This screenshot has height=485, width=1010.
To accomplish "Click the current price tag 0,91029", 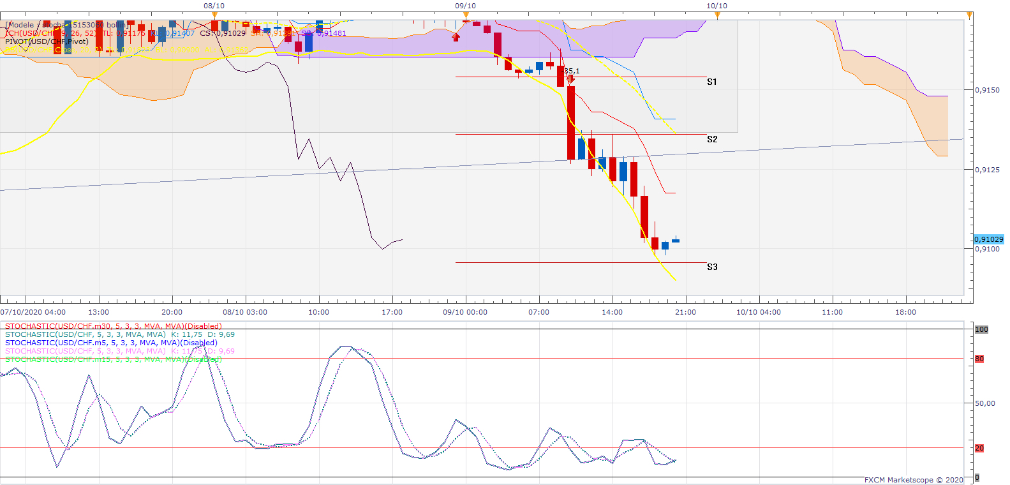I will coord(988,239).
